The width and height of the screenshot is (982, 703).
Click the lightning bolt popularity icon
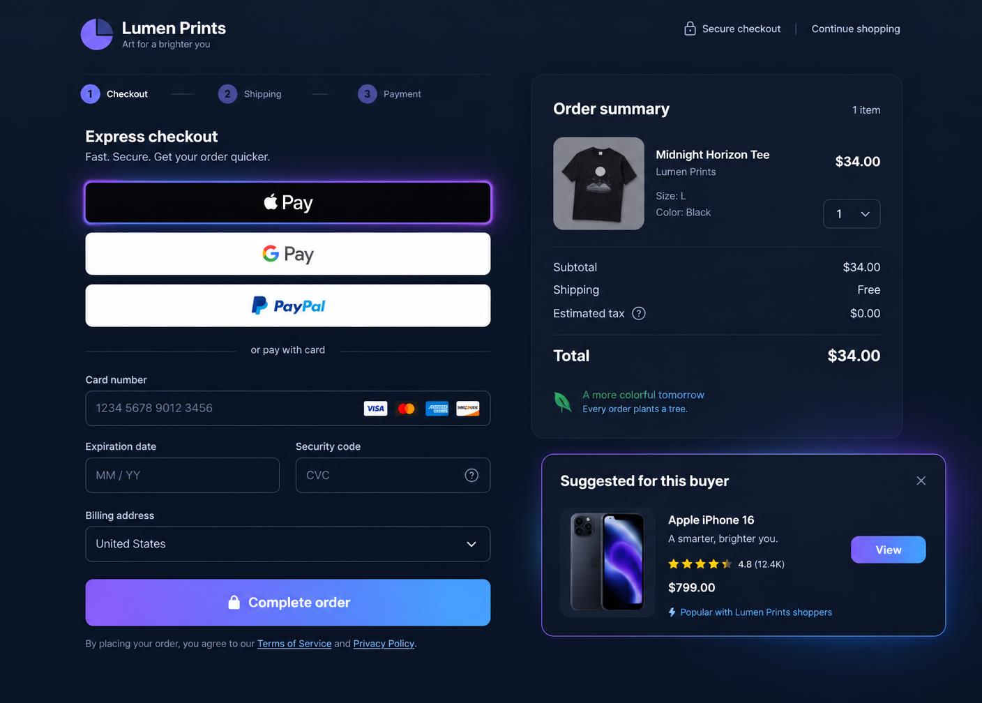coord(672,612)
